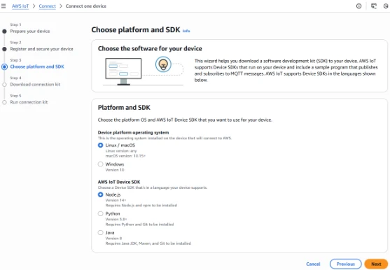Click Version 10 text under Windows

click(115, 170)
